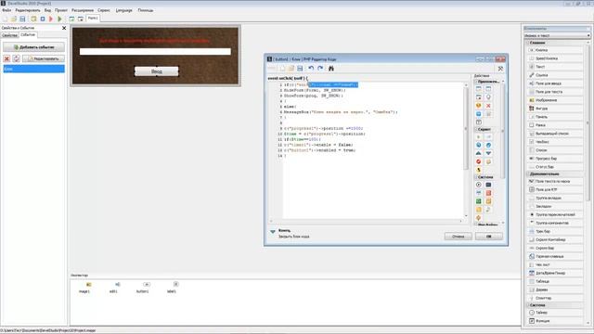Click the refresh event icon beside delete
Screen dimensions: 594x334
tap(17, 58)
